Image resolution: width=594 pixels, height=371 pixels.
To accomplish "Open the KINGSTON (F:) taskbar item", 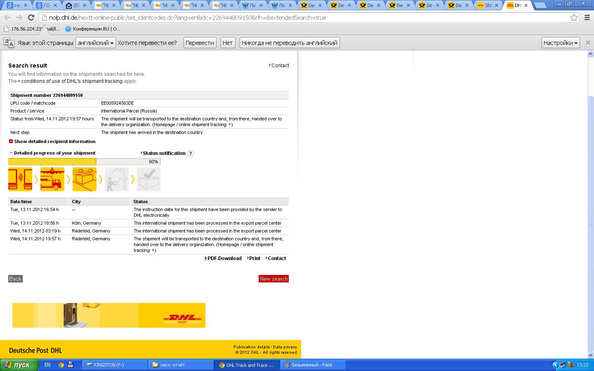I will pyautogui.click(x=115, y=365).
